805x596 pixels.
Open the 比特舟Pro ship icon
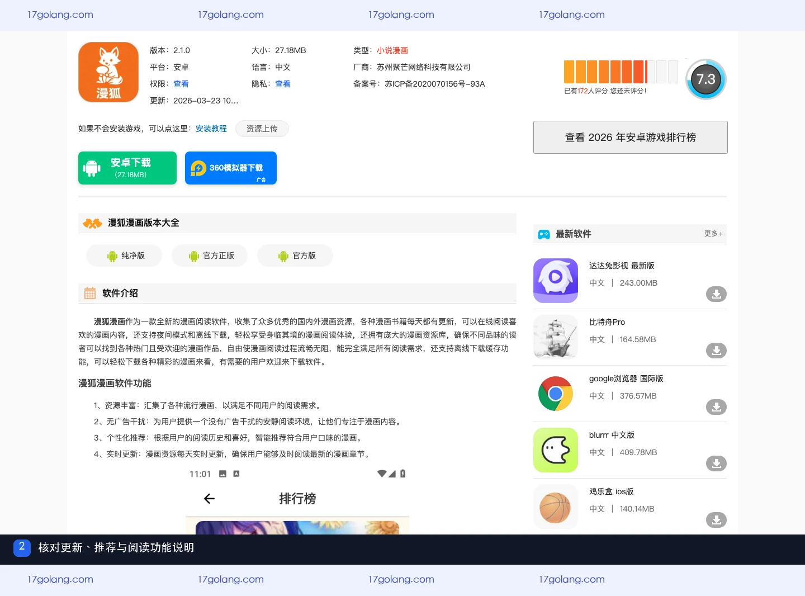click(556, 337)
